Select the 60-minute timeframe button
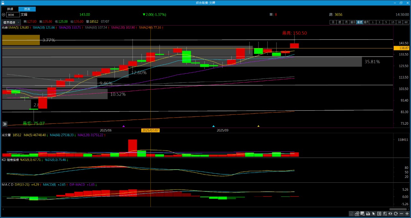 click(x=406, y=22)
